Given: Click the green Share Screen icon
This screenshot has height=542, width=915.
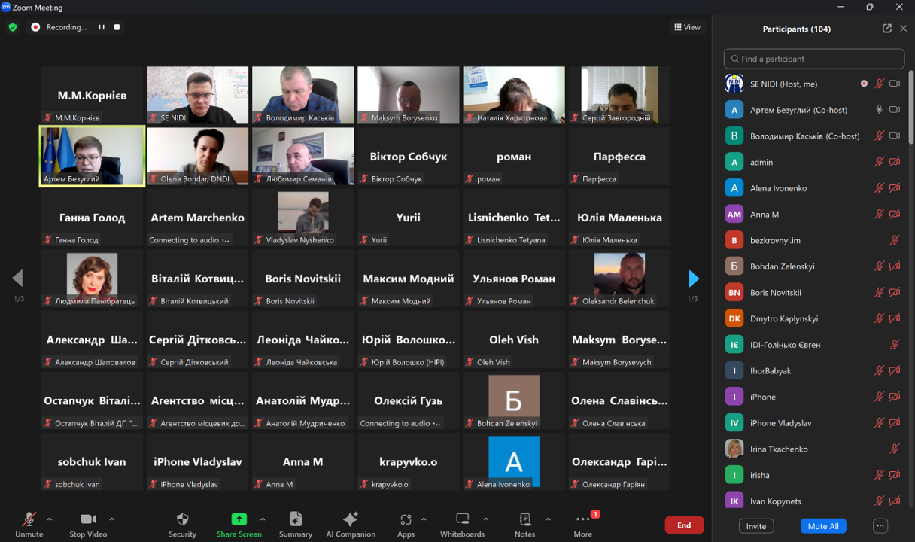Looking at the screenshot, I should click(239, 519).
